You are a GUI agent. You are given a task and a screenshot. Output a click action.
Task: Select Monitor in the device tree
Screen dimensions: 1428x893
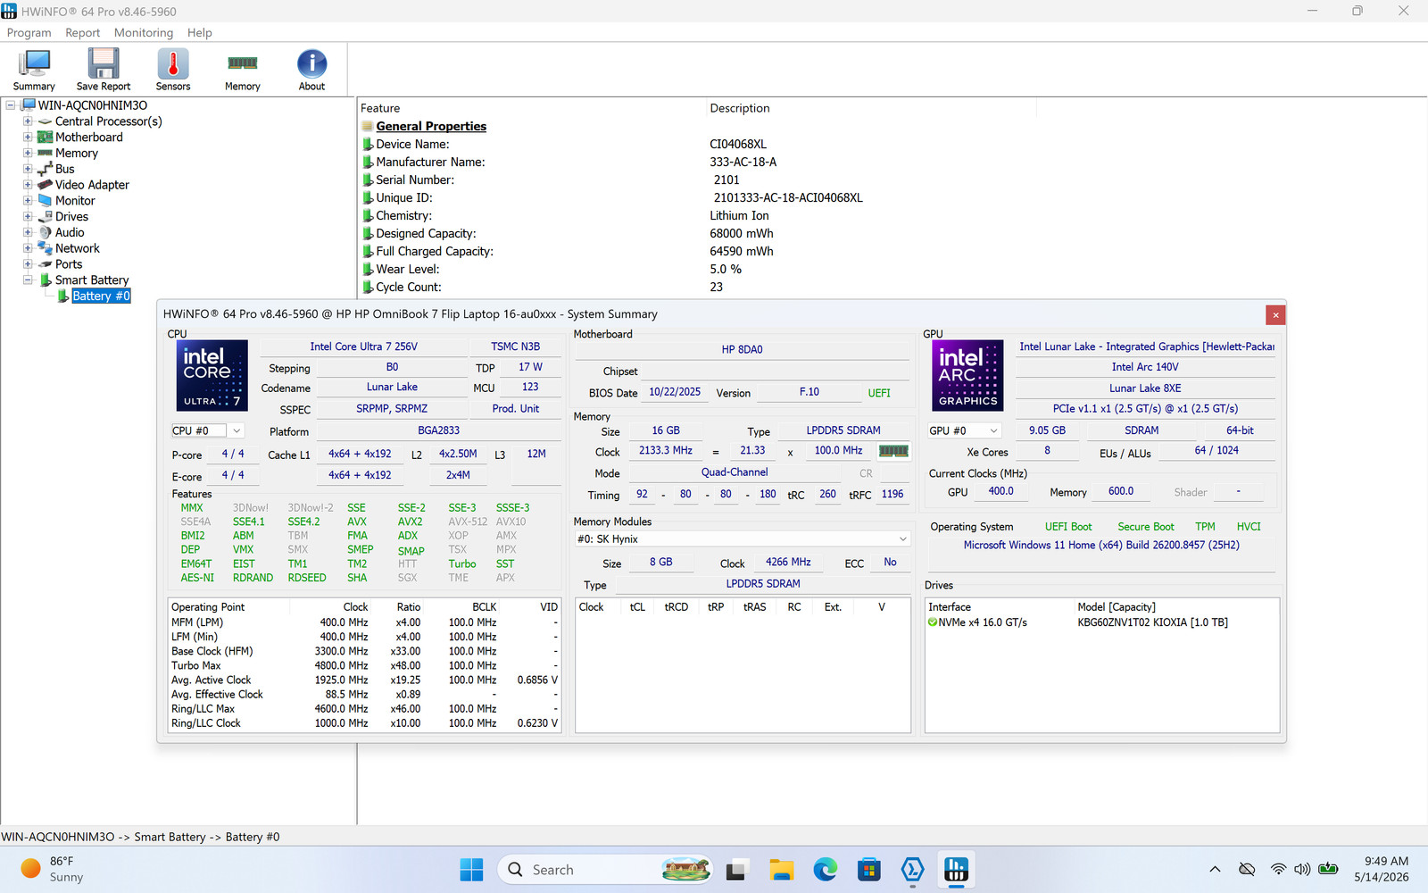[75, 201]
